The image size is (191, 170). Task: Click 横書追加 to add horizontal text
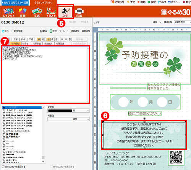86,31
